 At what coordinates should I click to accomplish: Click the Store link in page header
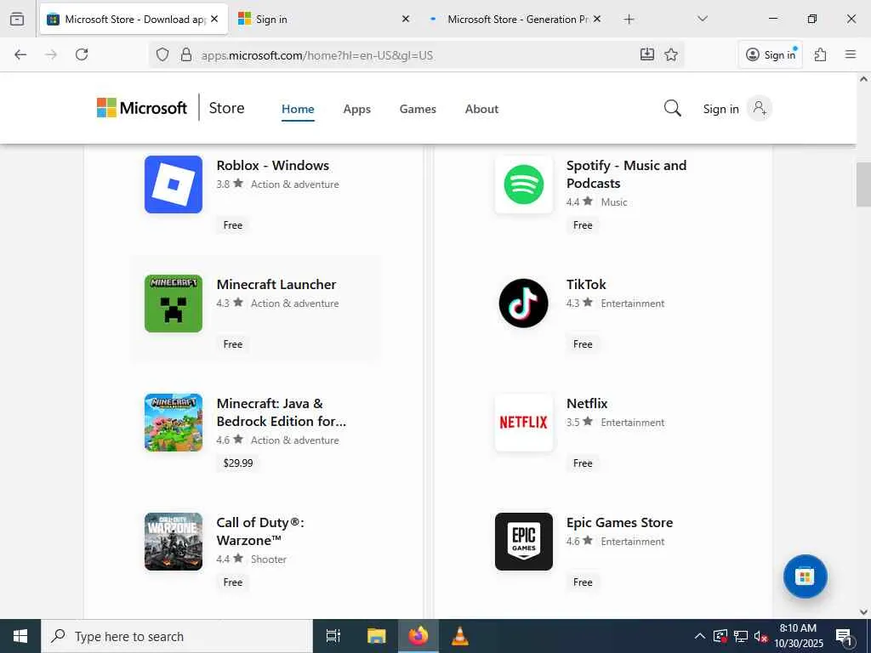pos(226,108)
